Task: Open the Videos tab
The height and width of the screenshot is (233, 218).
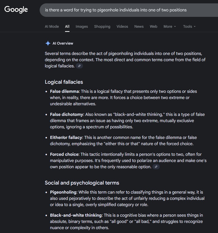Action: (122, 26)
